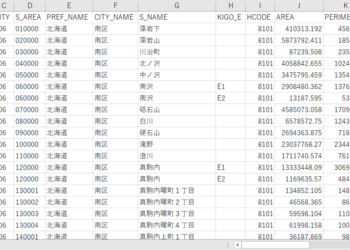
Task: Select column J header
Action: (x=299, y=6)
